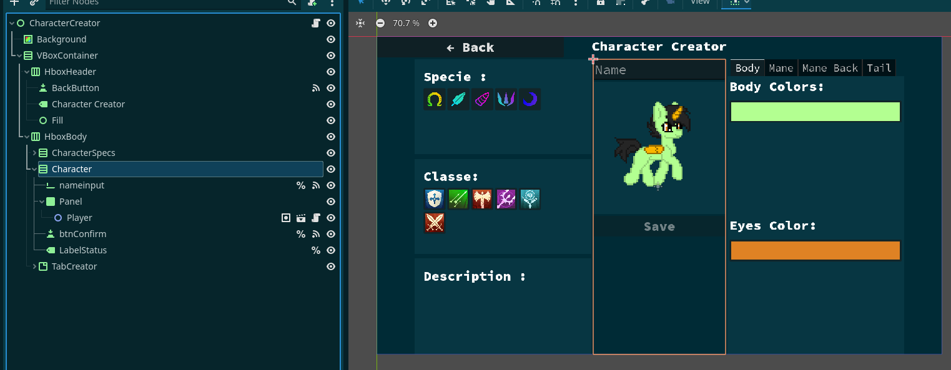Click the zoom in plus button
The image size is (951, 370).
(x=433, y=23)
